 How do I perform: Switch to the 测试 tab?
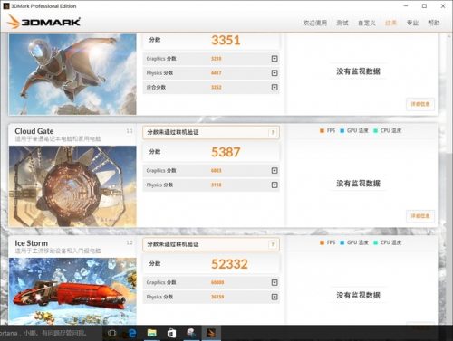tap(342, 23)
